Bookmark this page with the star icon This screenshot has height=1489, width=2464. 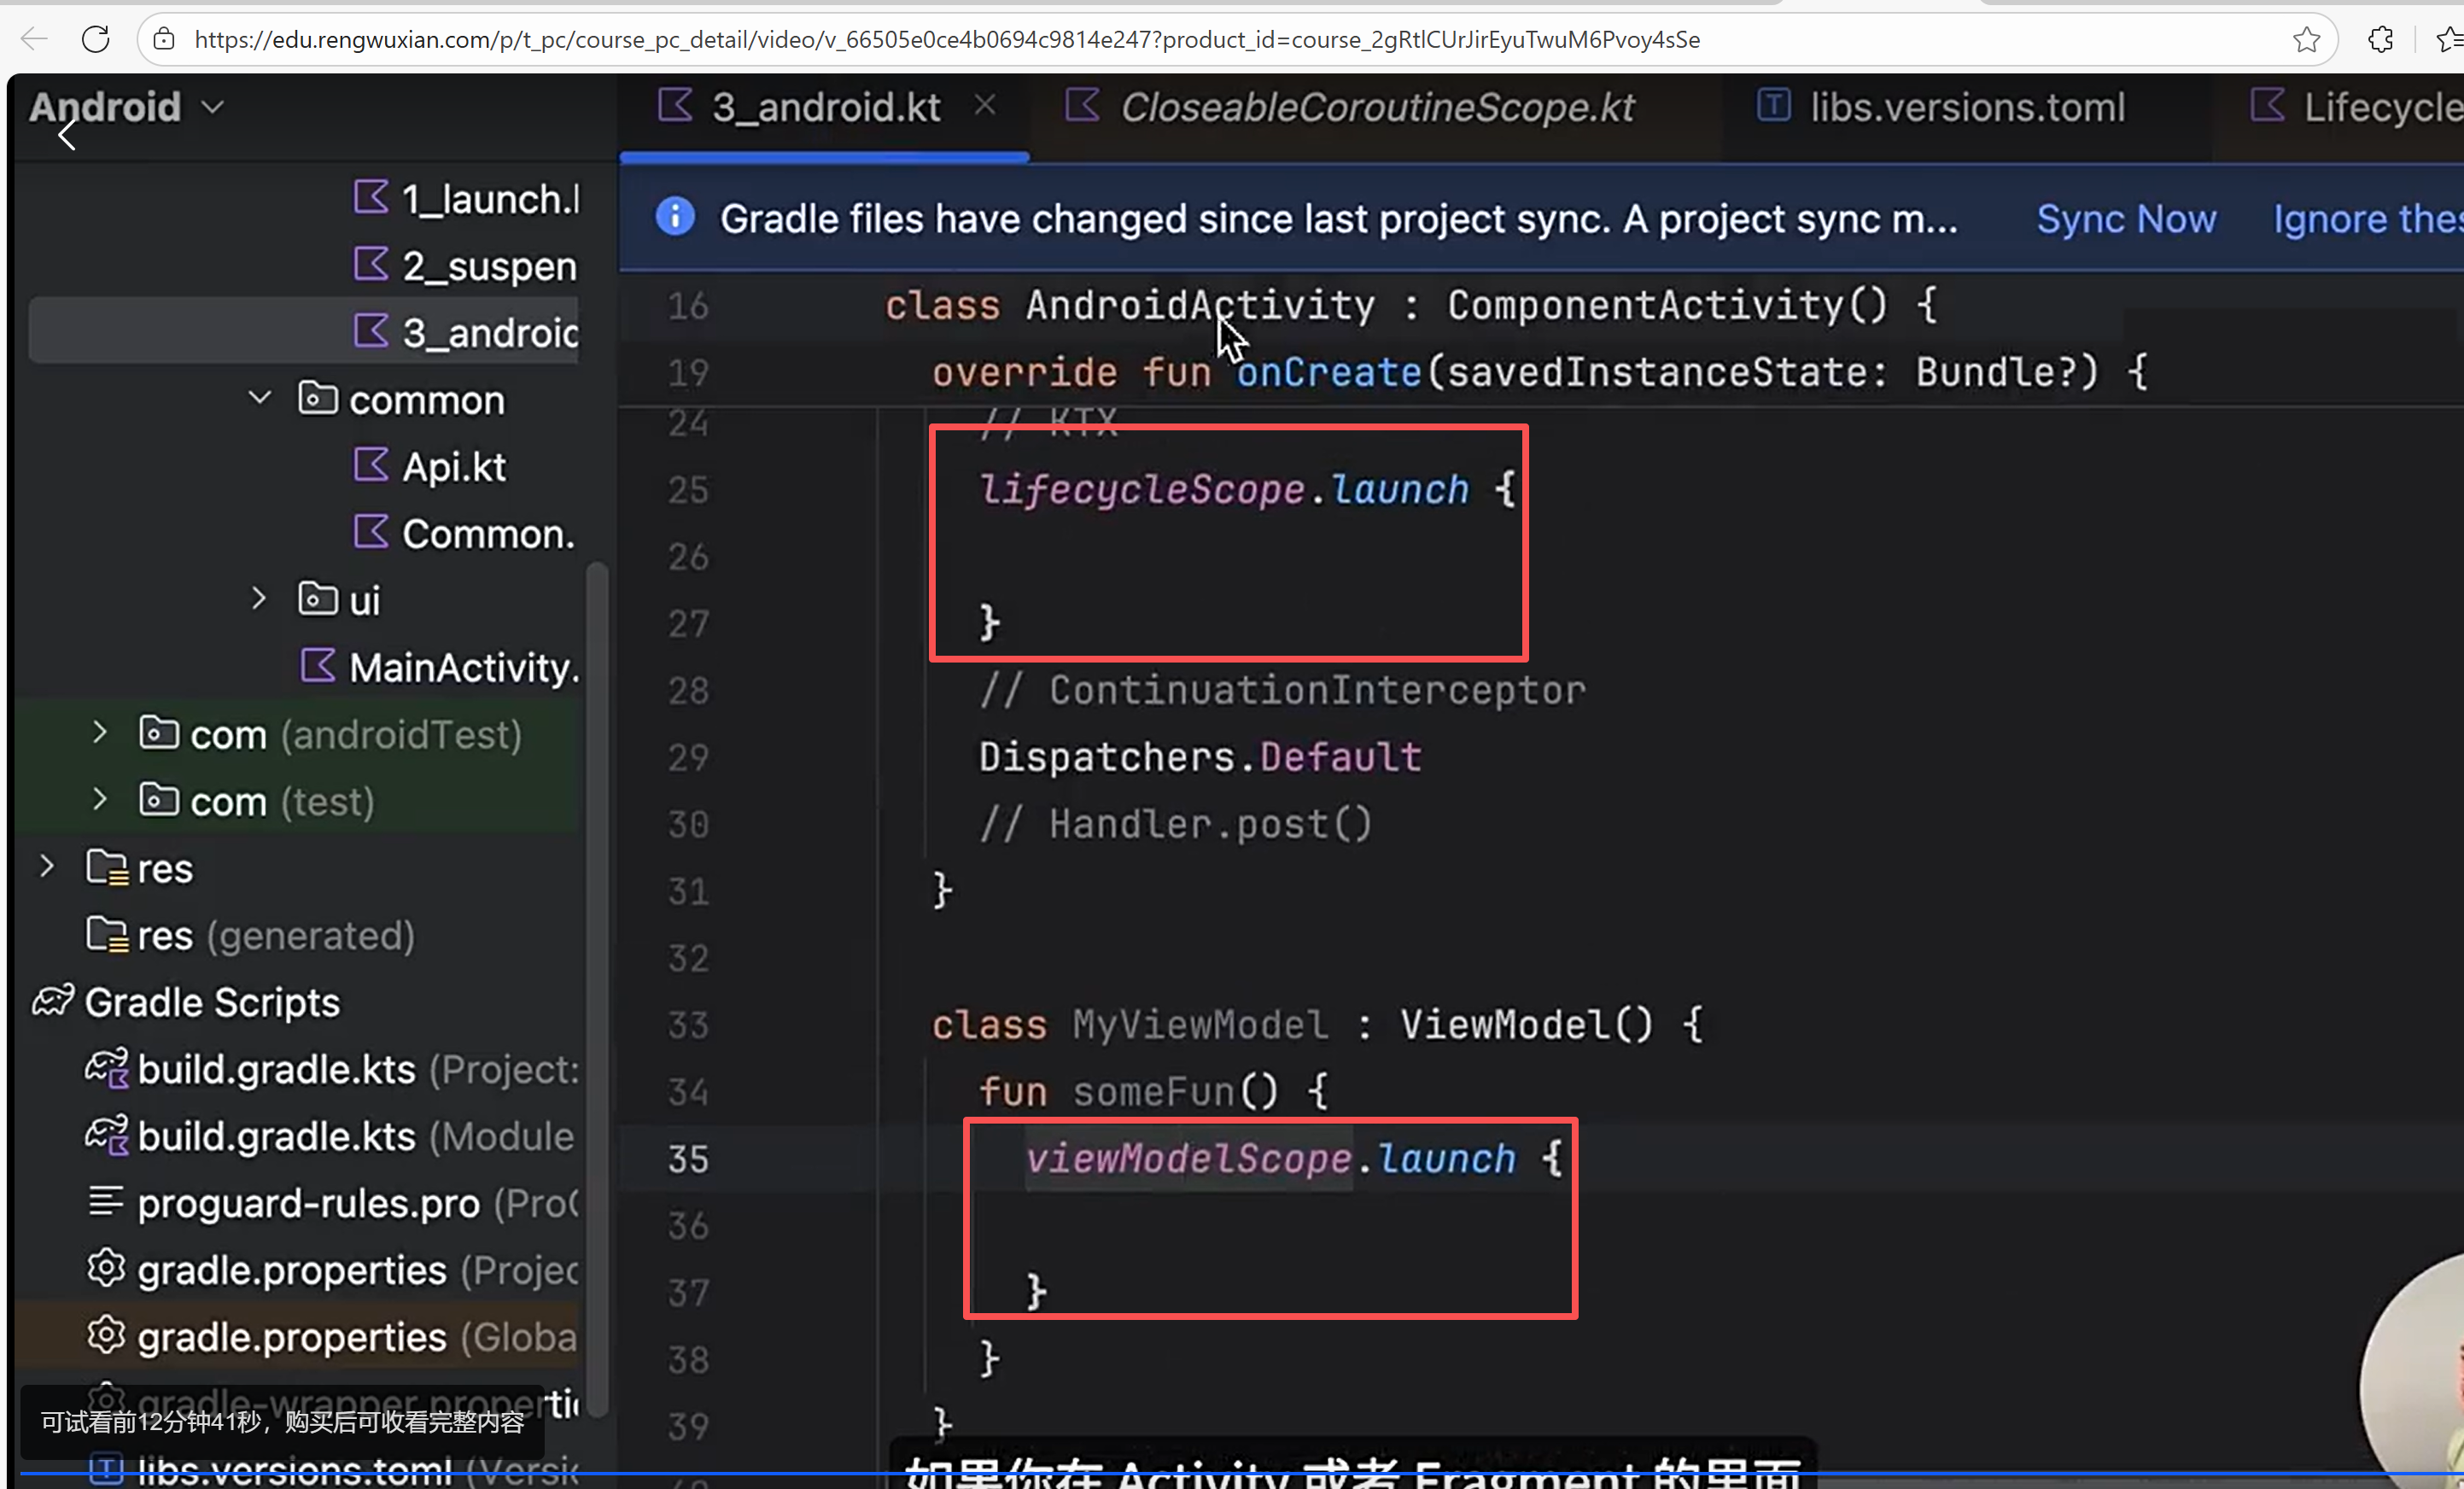coord(2306,39)
